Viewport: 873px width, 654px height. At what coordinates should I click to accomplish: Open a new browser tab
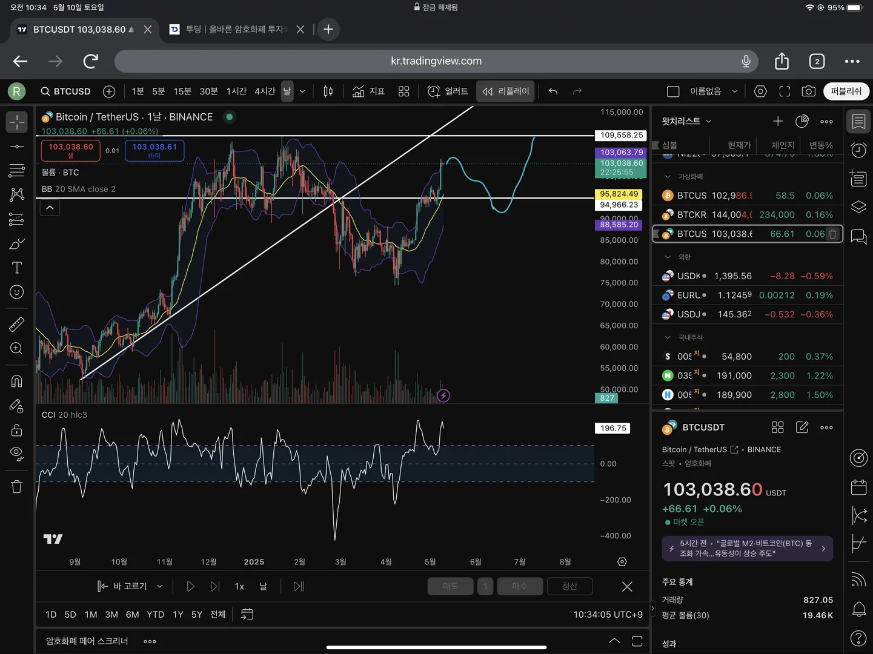click(328, 29)
